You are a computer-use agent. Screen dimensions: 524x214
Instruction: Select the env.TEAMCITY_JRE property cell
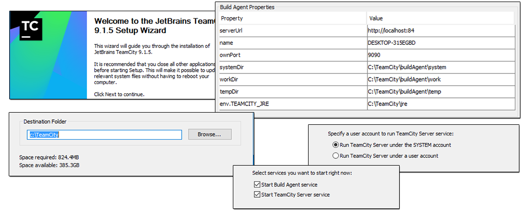point(293,104)
